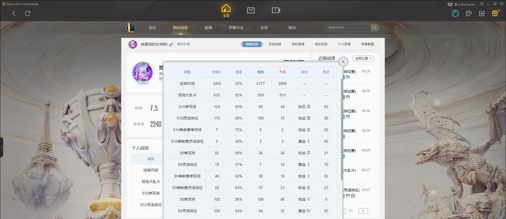Image resolution: width=506 pixels, height=219 pixels.
Task: Open the 查找 search tab
Action: pyautogui.click(x=292, y=28)
